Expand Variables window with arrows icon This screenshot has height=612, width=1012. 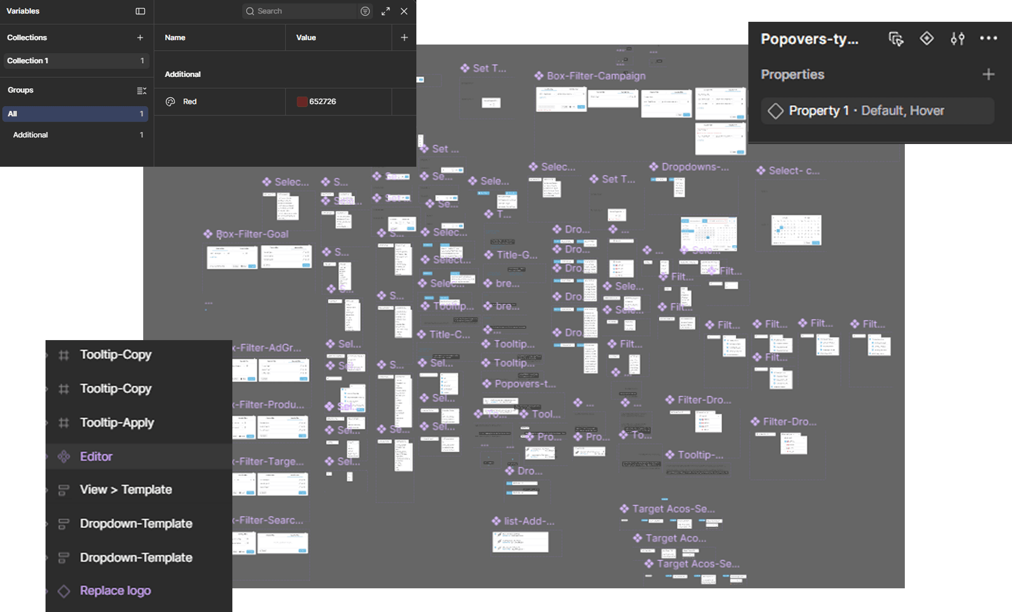point(386,11)
